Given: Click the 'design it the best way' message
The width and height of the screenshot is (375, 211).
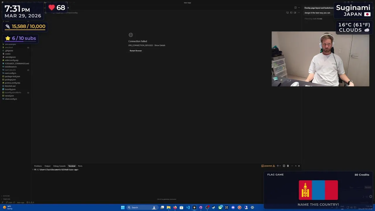Looking at the screenshot, I should pos(317,13).
